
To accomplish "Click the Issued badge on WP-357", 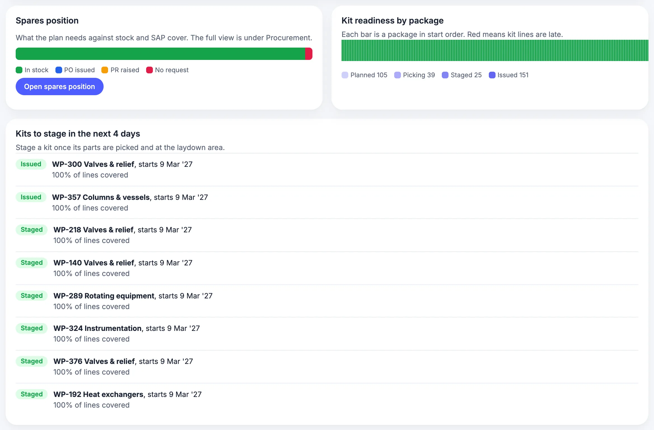I will (31, 197).
